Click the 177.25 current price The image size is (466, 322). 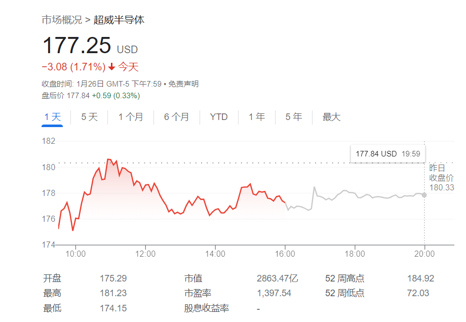pos(76,46)
